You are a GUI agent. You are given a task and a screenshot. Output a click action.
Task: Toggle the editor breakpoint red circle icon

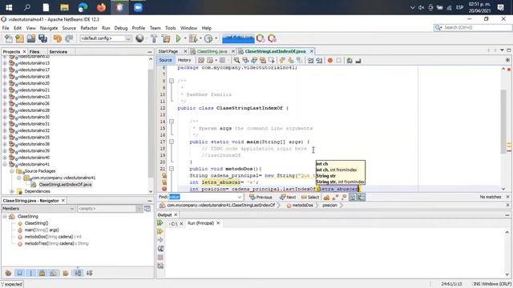[x=330, y=61]
